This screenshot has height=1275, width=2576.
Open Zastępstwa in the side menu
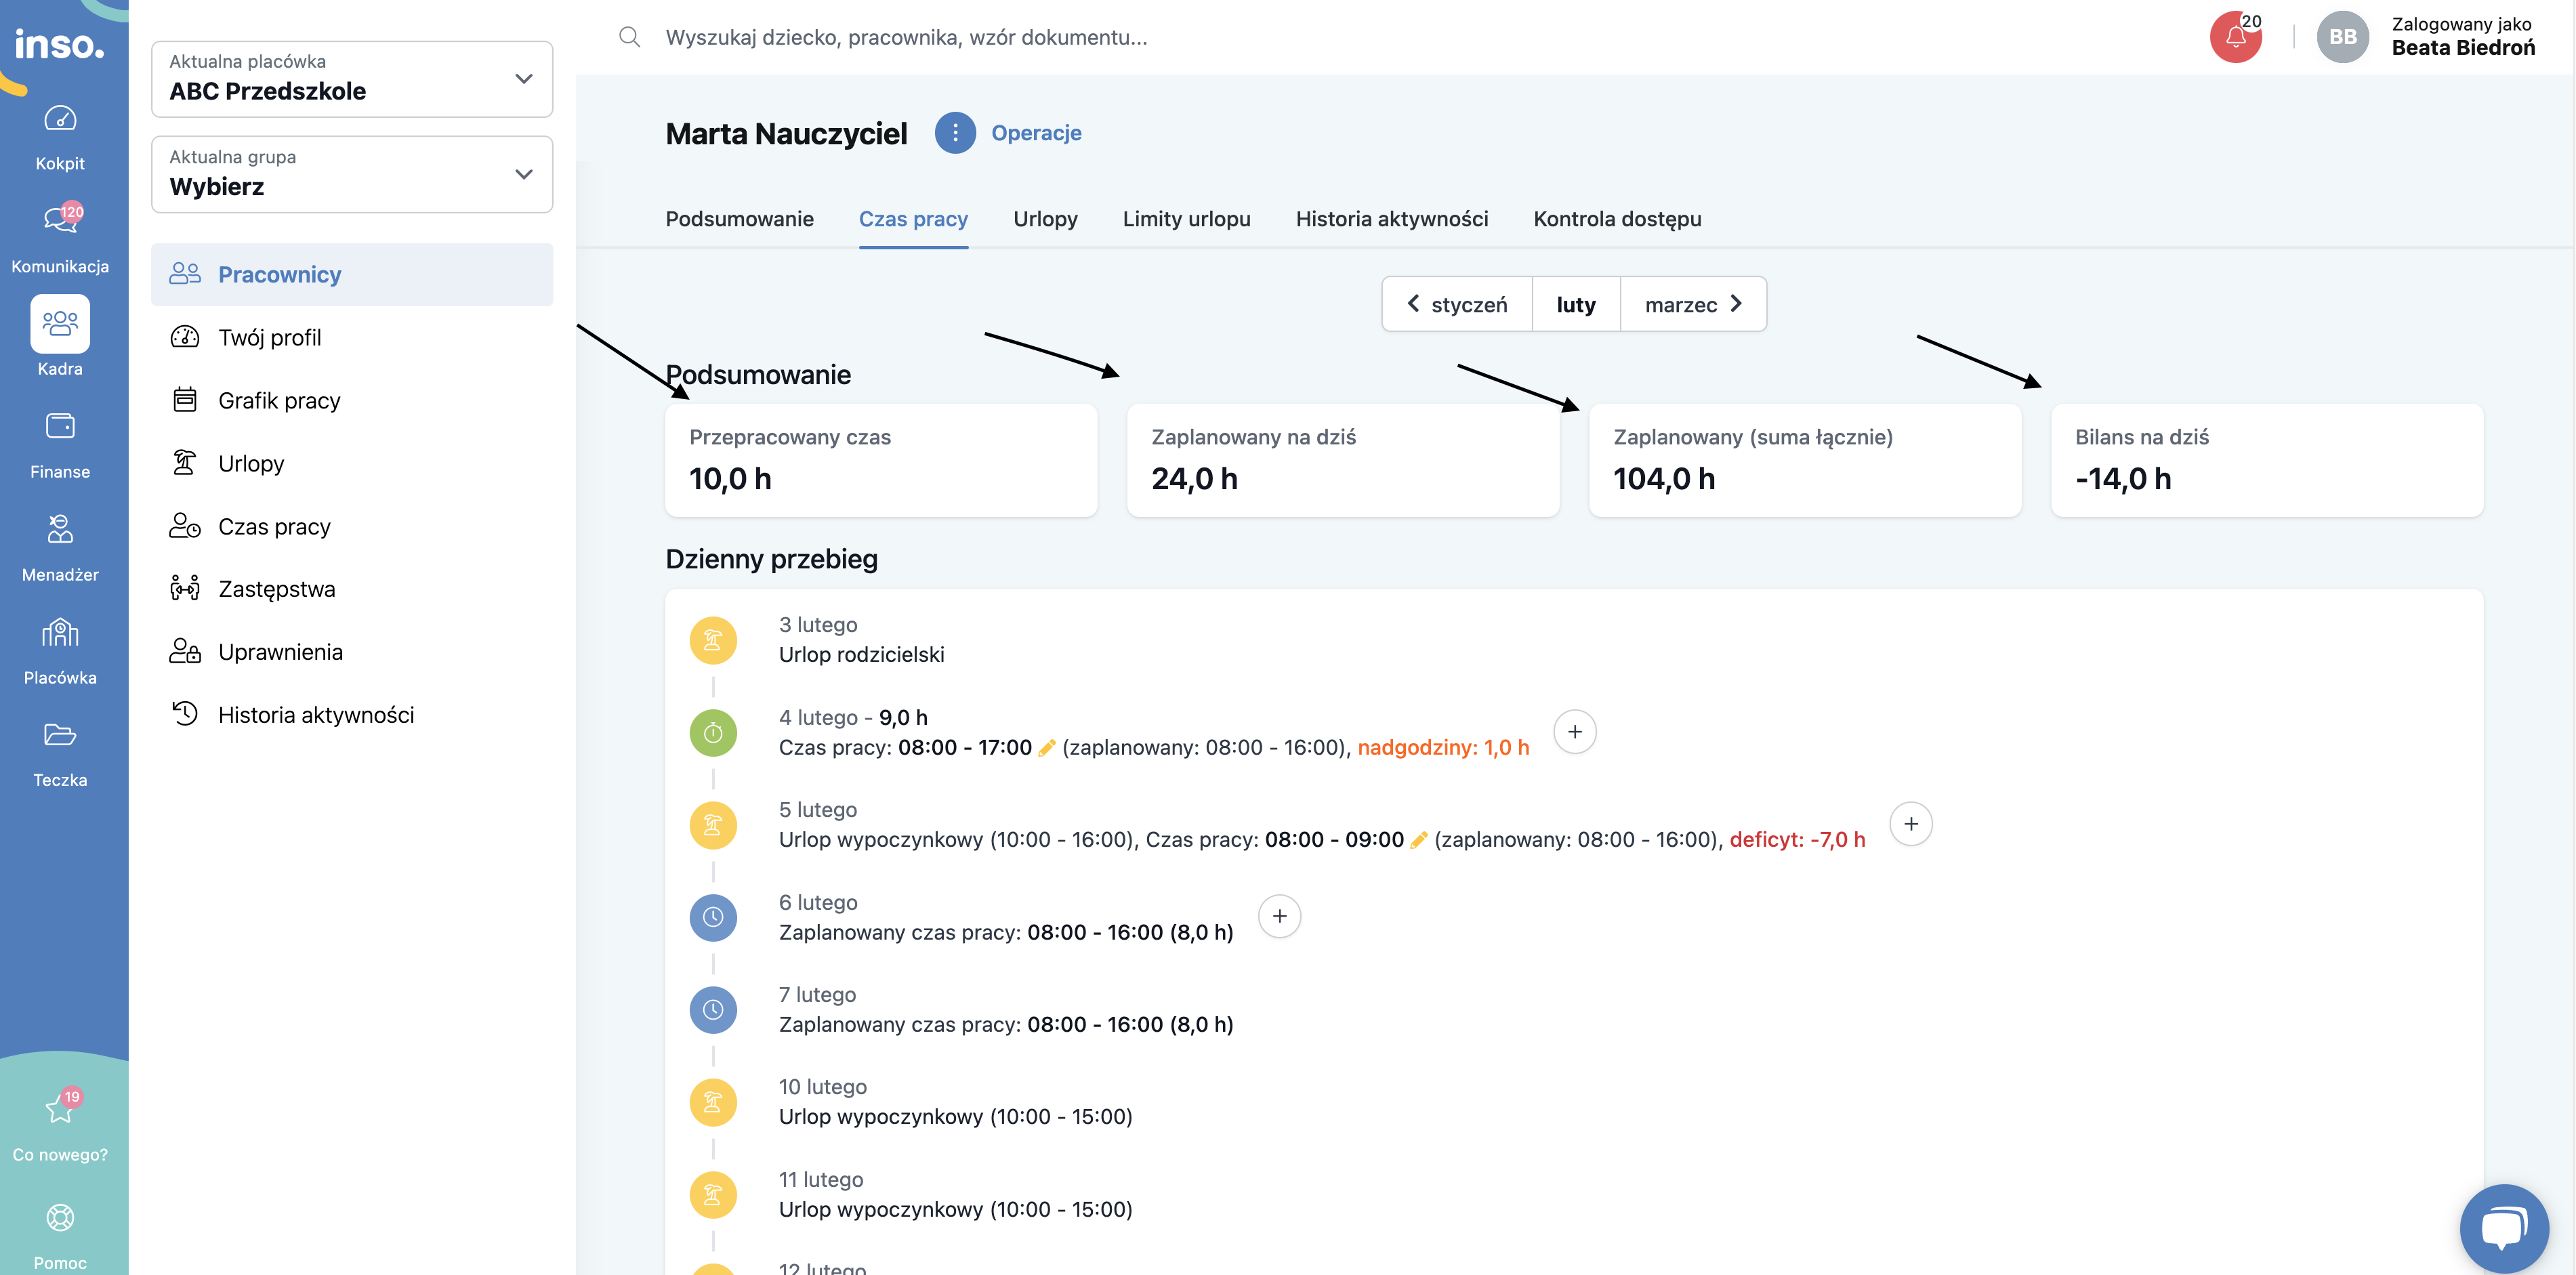point(352,589)
